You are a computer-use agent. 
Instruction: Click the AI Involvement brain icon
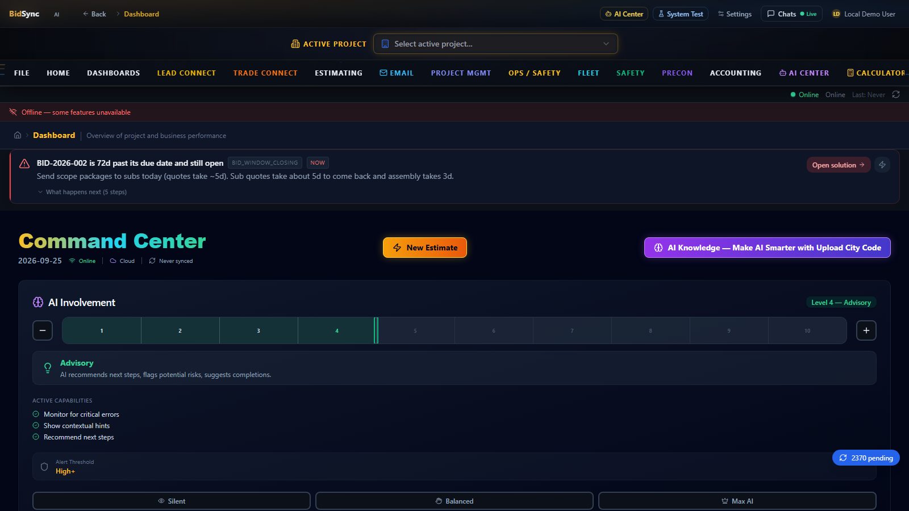(38, 302)
